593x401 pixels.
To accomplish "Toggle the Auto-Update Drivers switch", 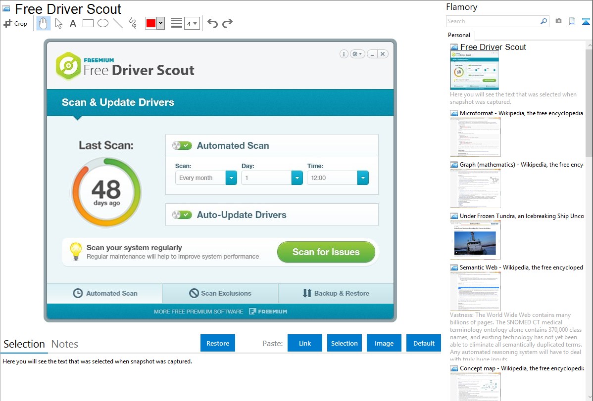I will (x=182, y=215).
